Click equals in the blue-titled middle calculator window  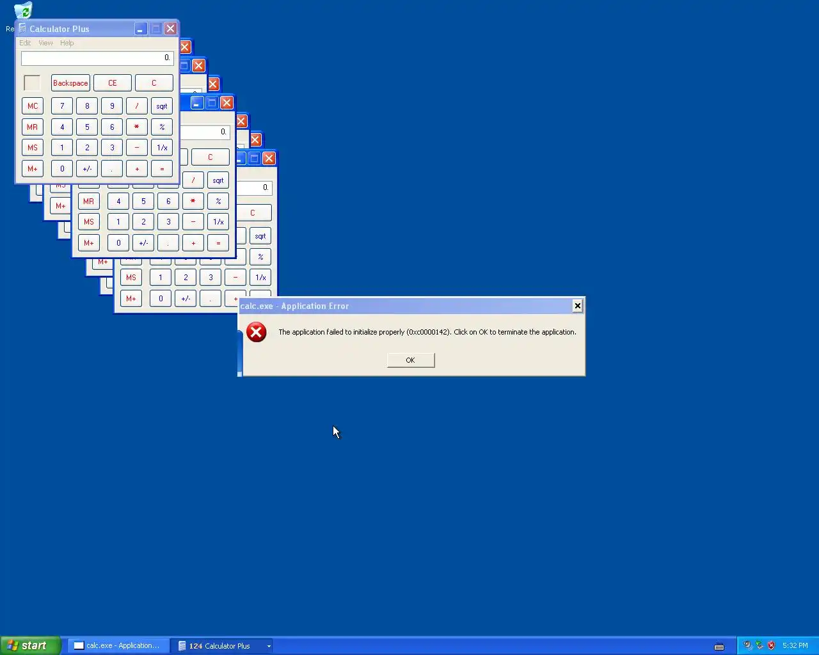tap(218, 243)
